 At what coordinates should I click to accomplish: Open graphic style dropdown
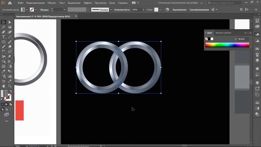point(160,10)
